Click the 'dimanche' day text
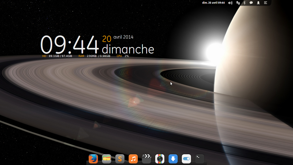 (x=128, y=49)
